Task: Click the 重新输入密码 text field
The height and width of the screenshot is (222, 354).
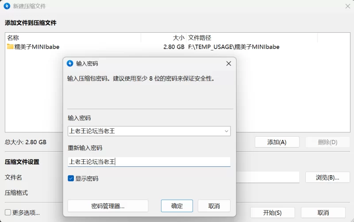Action: [149, 162]
